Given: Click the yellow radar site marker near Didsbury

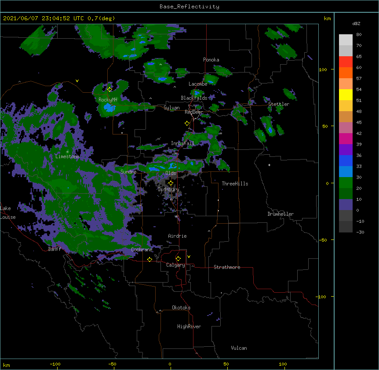Looking at the screenshot, I should tap(171, 183).
